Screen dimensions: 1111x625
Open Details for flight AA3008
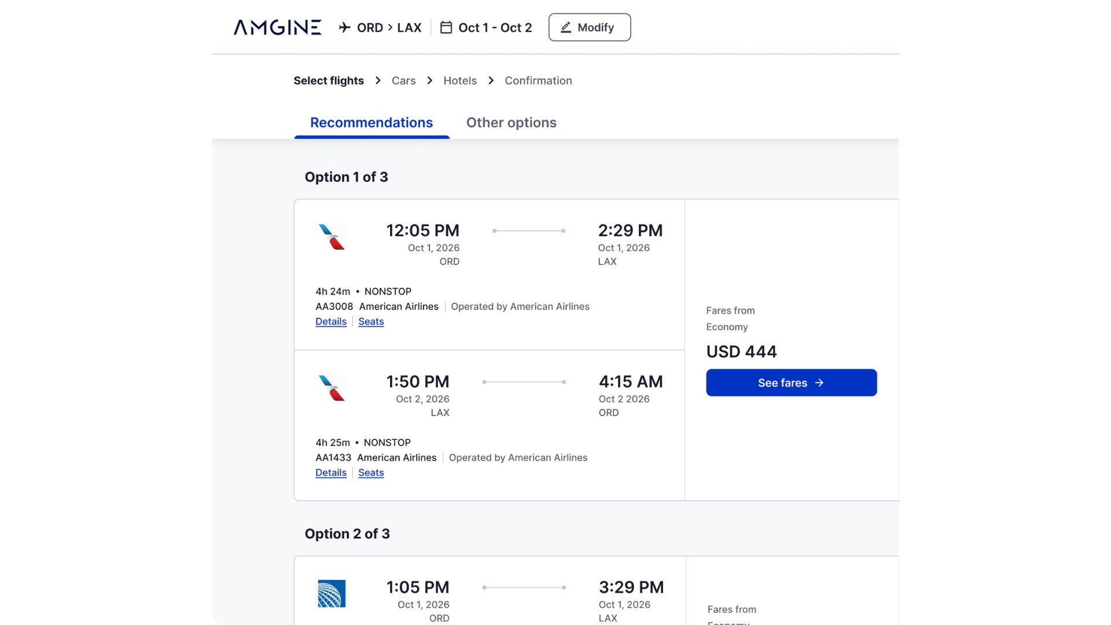(x=331, y=321)
